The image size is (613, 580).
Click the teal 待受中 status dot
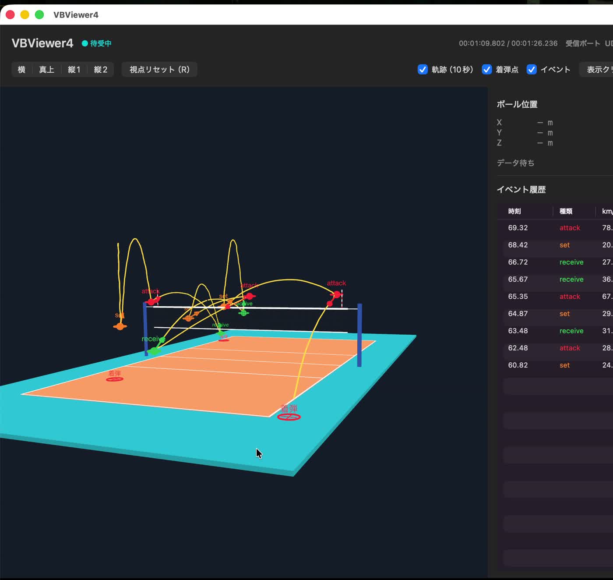click(85, 43)
